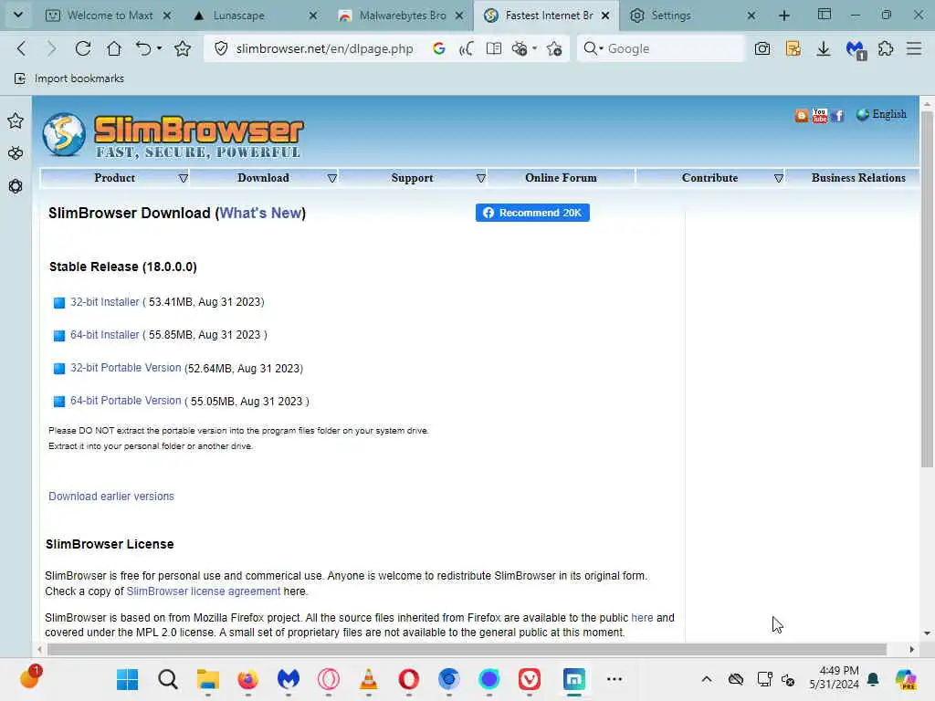Open the blogger icon link
Viewport: 935px width, 701px height.
point(802,116)
